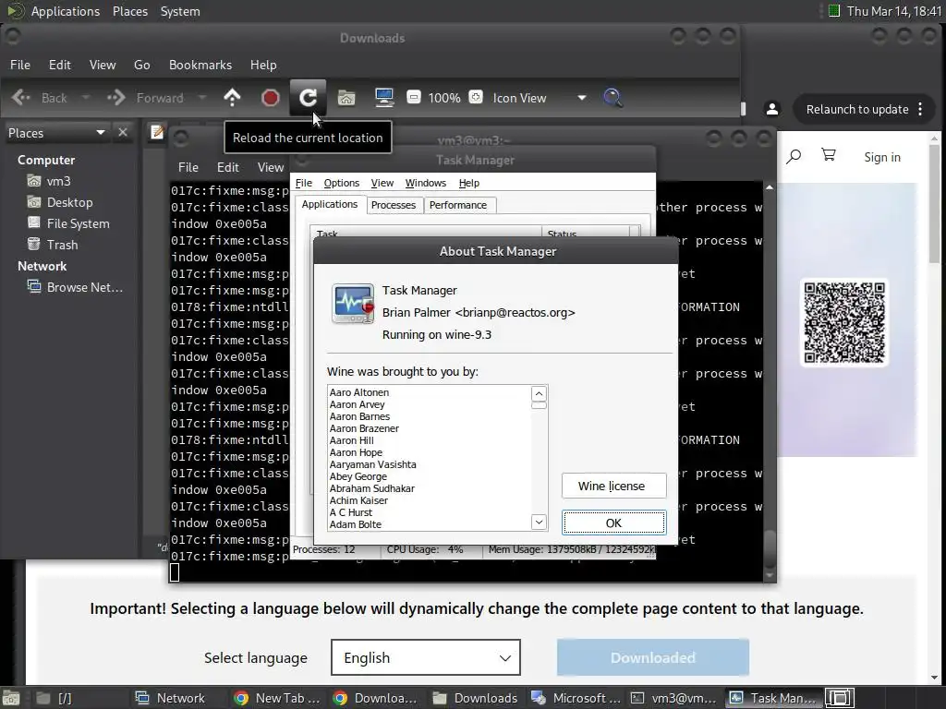Open Desktop in Places sidebar
The height and width of the screenshot is (709, 946).
coord(69,202)
